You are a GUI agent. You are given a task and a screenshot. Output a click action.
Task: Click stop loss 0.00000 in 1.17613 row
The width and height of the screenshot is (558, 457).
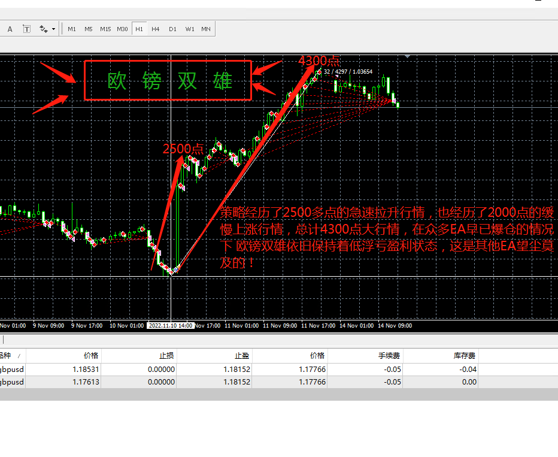coord(161,382)
